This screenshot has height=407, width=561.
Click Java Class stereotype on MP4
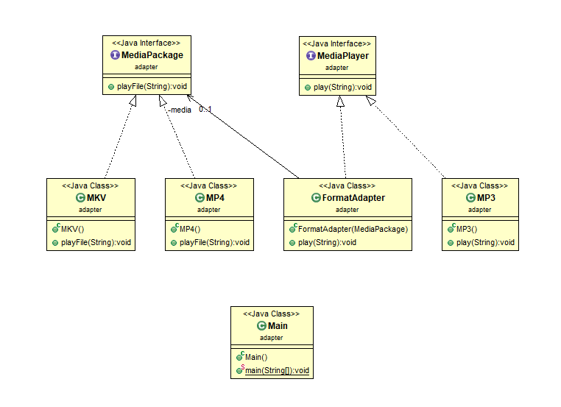(x=208, y=185)
